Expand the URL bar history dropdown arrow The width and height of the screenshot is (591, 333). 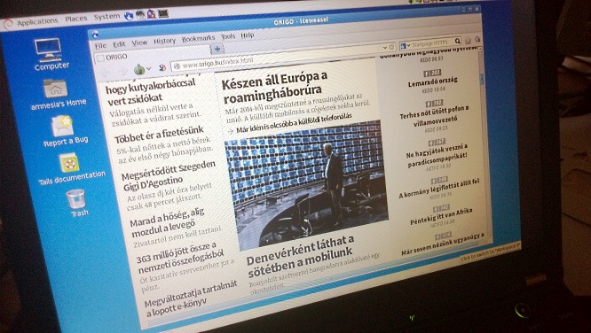point(385,48)
